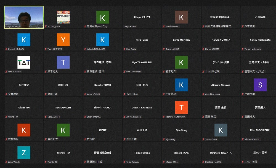Click the EMPATLAB.NET avatar of W. Lenggoro
The width and height of the screenshot is (276, 168).
pos(63,17)
